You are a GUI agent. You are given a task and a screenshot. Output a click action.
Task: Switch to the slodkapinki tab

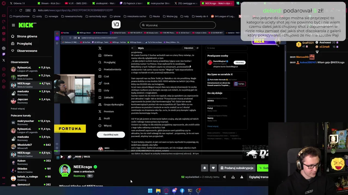pos(104,3)
